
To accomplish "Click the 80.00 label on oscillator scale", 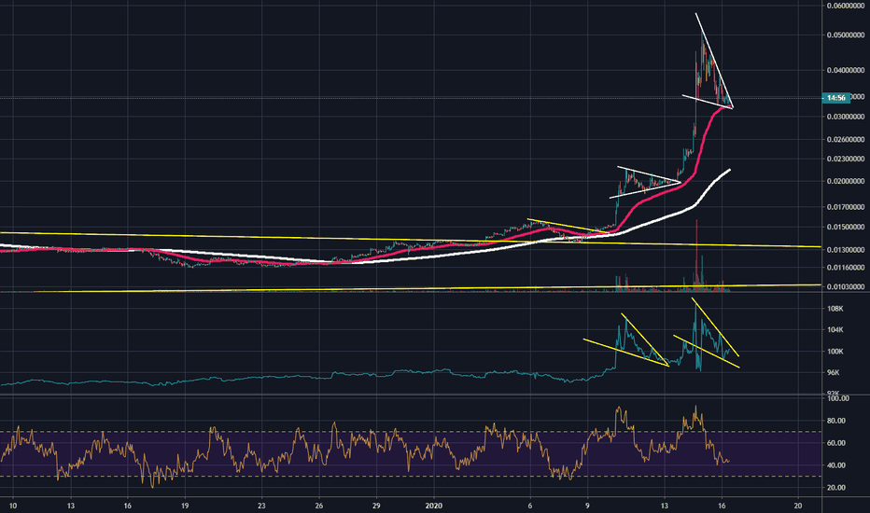I will (836, 421).
